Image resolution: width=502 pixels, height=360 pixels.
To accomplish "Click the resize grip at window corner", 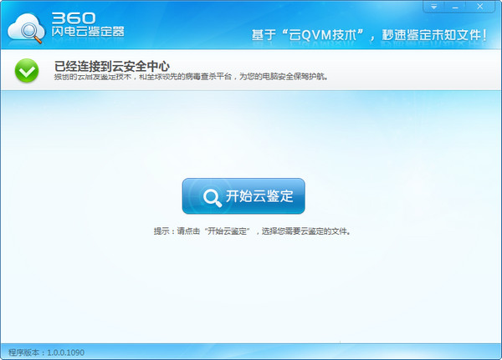I will click(496, 355).
